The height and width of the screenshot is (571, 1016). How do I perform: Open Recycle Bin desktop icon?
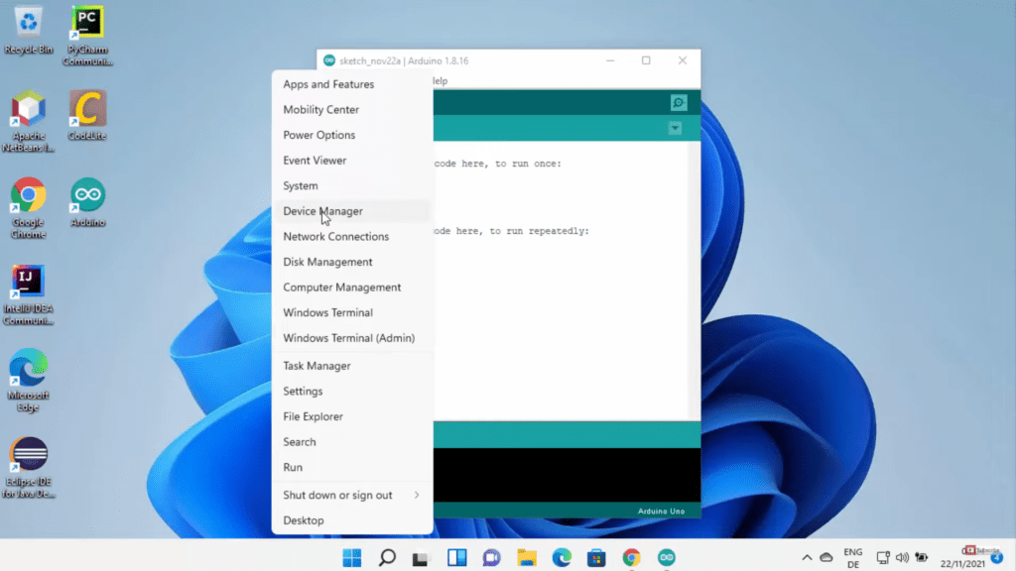pos(28,31)
